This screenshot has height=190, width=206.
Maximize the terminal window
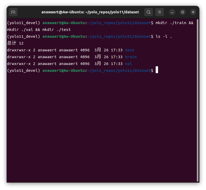(183, 12)
